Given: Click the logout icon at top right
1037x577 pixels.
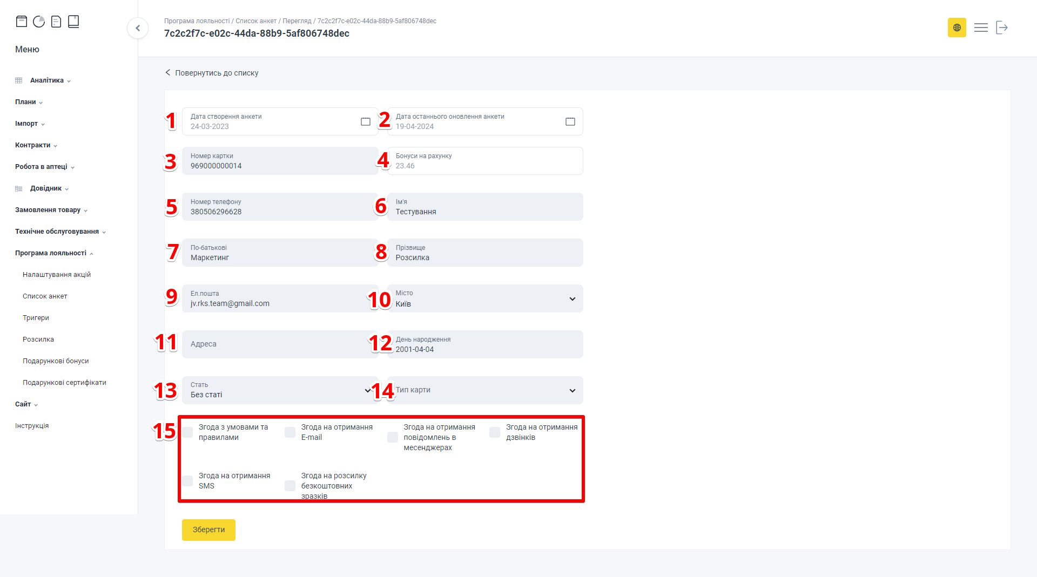Looking at the screenshot, I should pos(1002,28).
